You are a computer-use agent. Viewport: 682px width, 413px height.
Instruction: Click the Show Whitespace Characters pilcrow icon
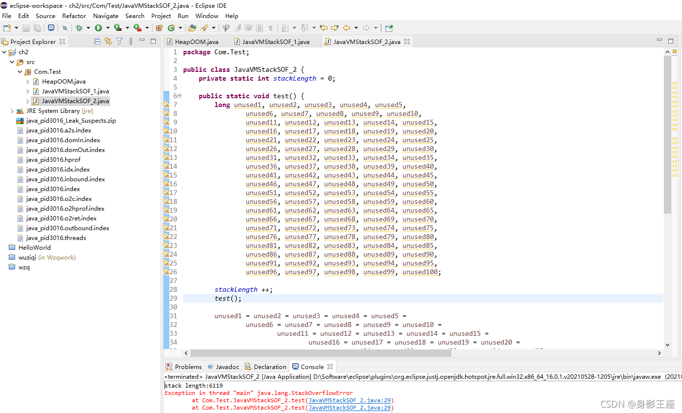[x=270, y=28]
